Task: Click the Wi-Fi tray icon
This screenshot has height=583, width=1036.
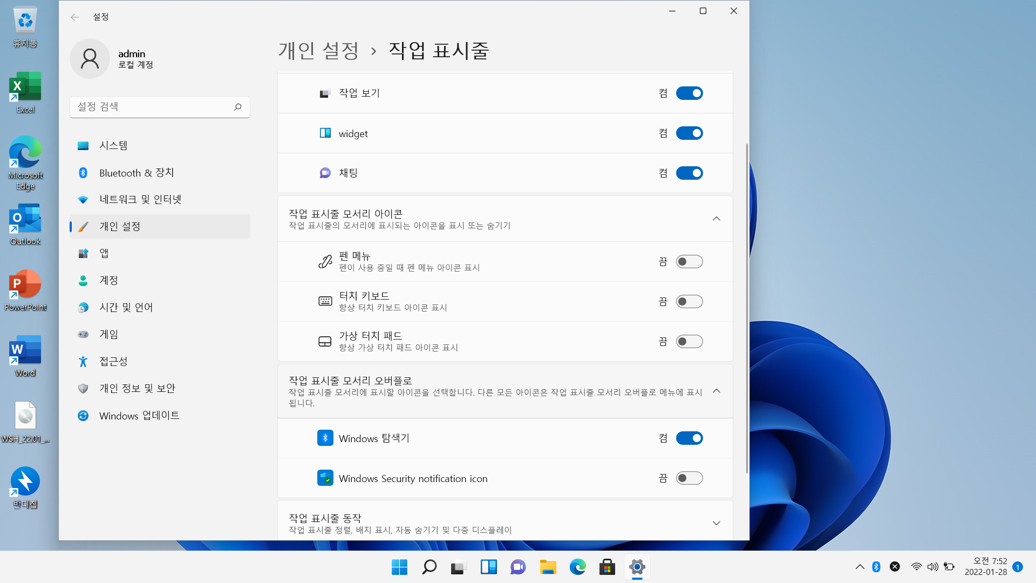Action: coord(916,567)
